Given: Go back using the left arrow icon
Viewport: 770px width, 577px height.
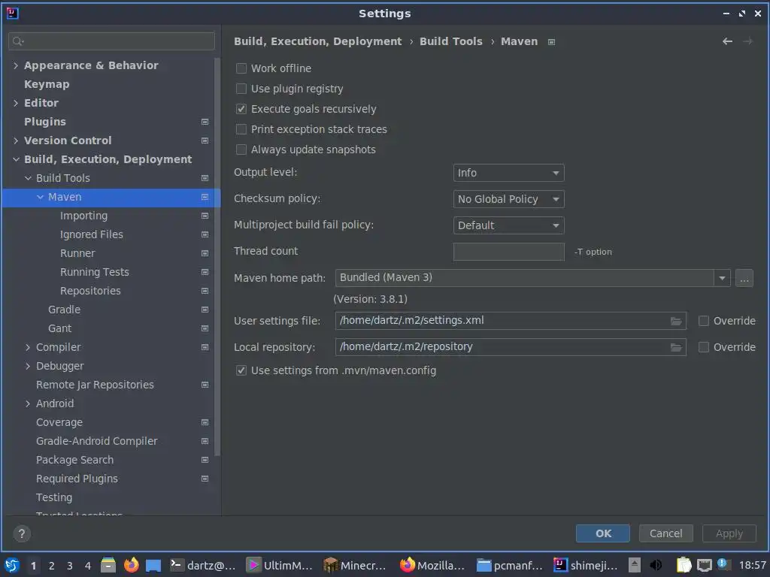Looking at the screenshot, I should [x=727, y=42].
